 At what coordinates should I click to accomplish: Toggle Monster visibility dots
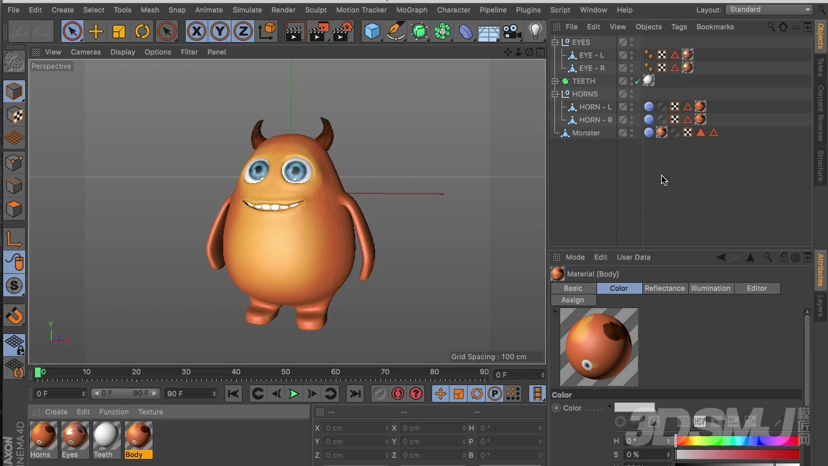pos(632,133)
